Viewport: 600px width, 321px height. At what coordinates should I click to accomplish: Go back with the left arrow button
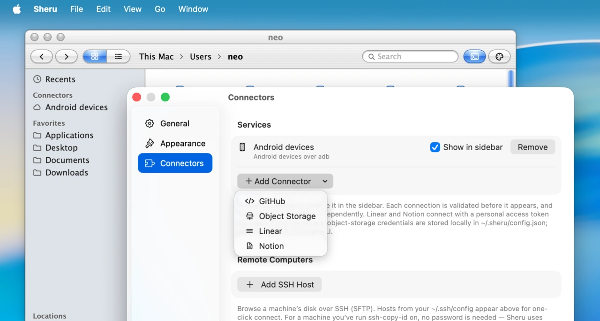[x=42, y=56]
